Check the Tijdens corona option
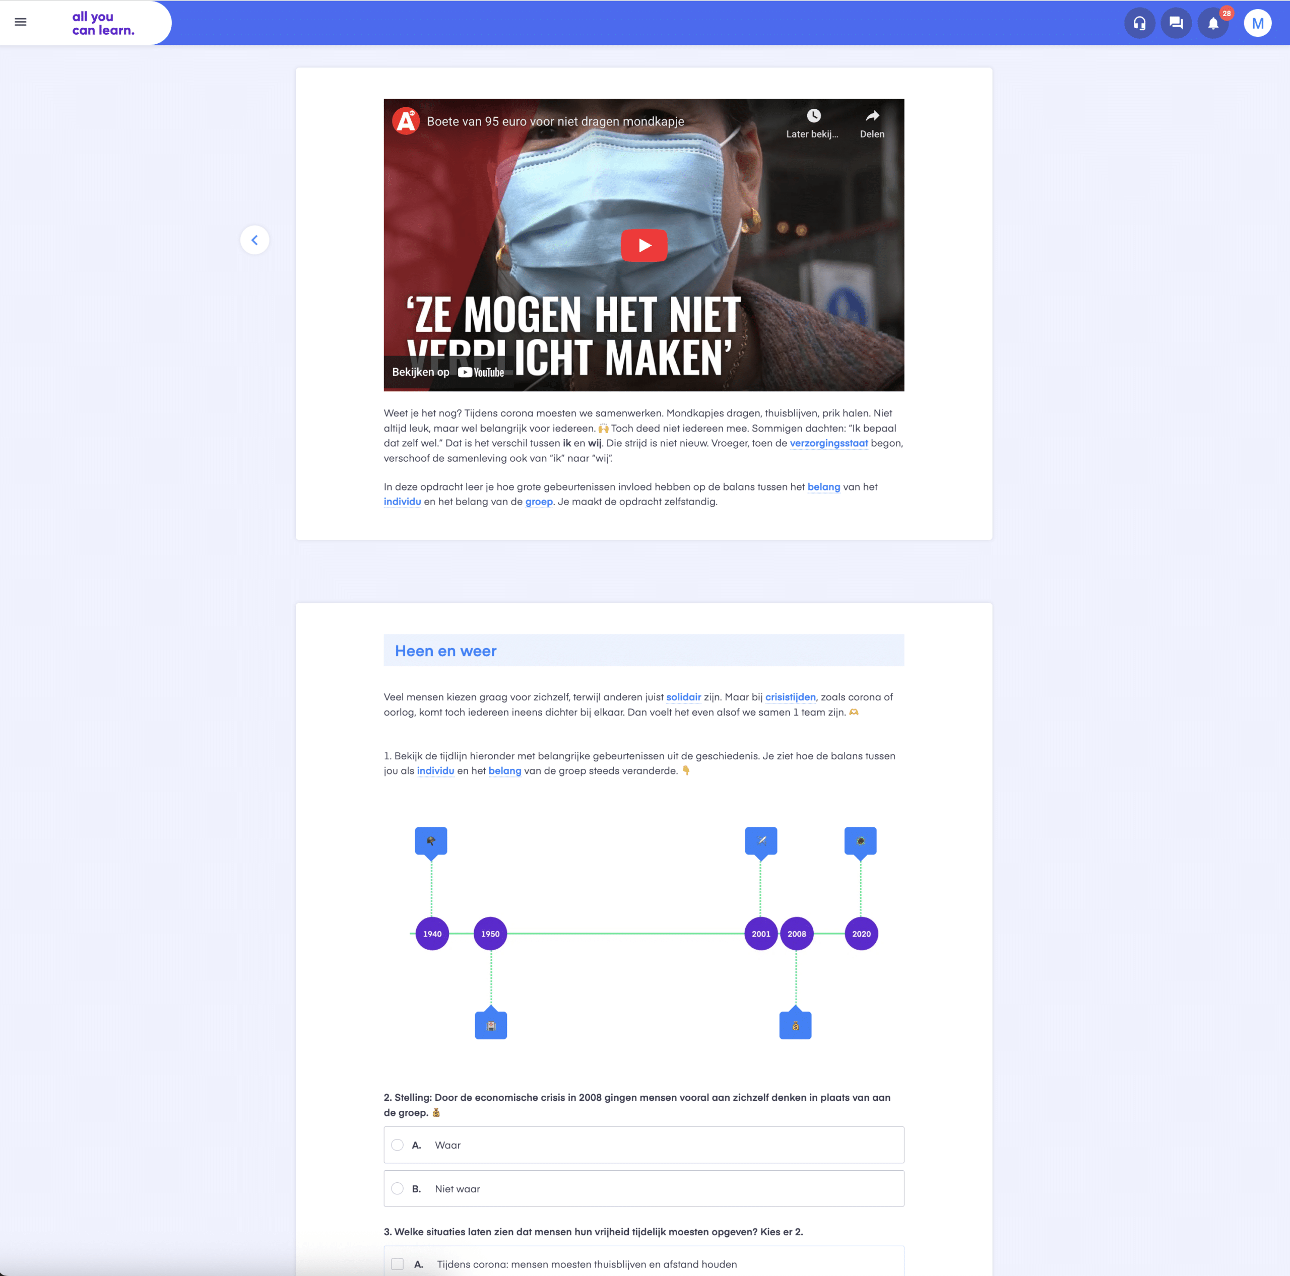The image size is (1290, 1276). click(x=397, y=1264)
